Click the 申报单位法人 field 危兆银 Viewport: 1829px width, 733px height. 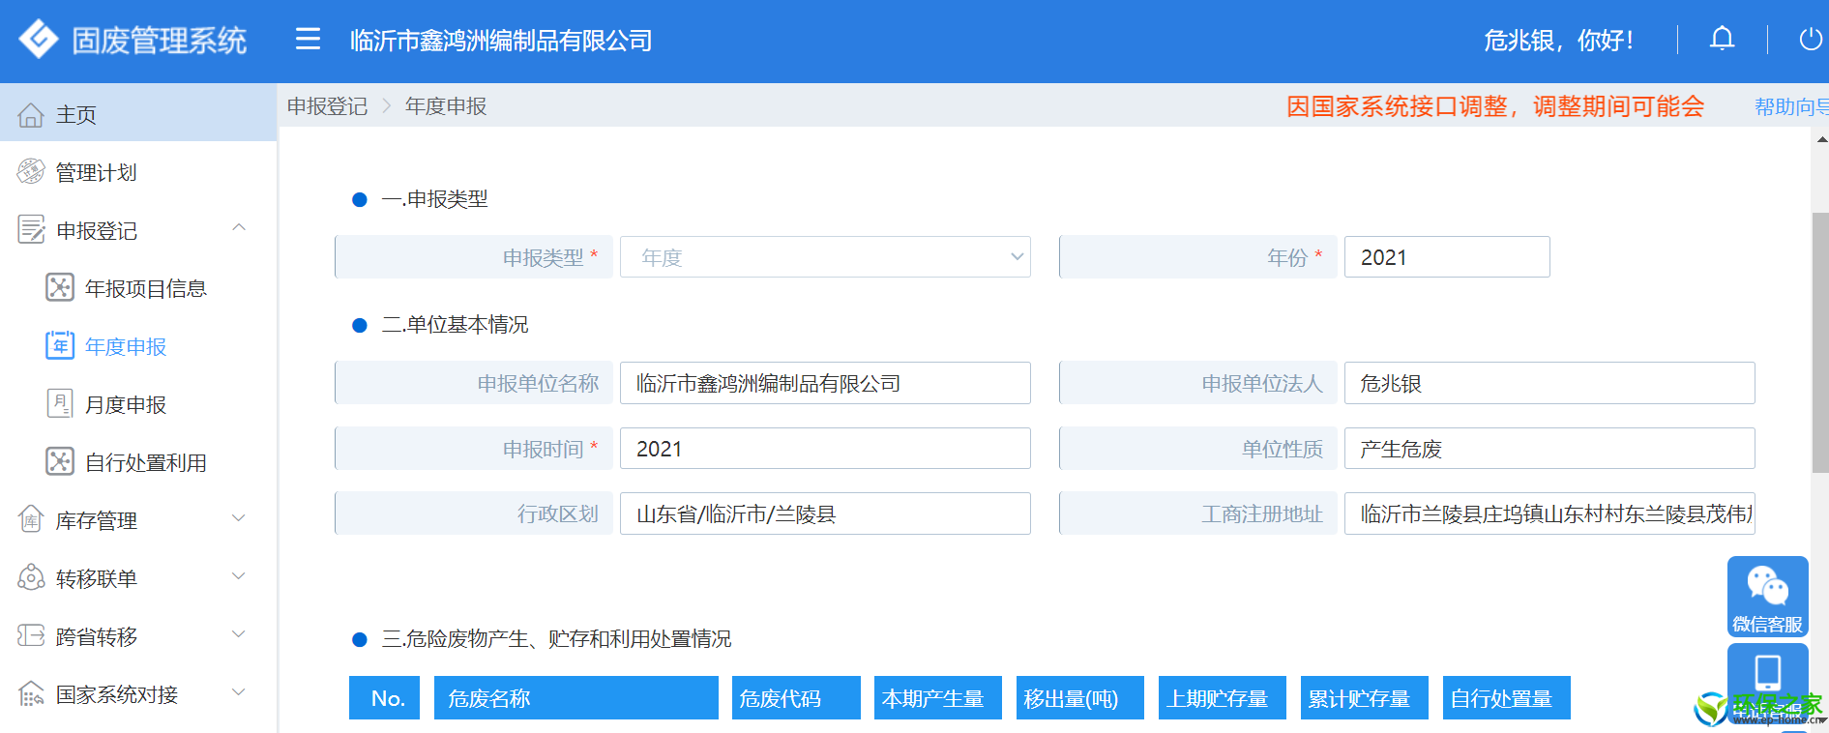1549,383
